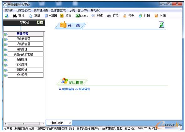Open the 日常办公(O) menu
Image resolution: width=185 pixels, height=132 pixels.
[24, 10]
